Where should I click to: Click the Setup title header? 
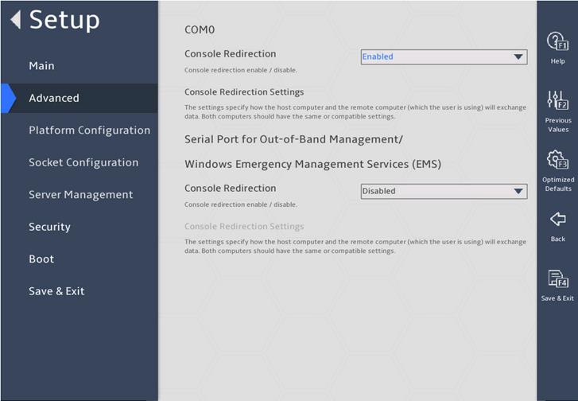click(64, 20)
